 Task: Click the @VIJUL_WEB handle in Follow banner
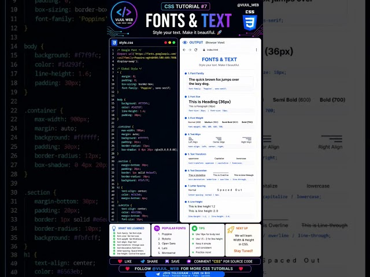[165, 268]
